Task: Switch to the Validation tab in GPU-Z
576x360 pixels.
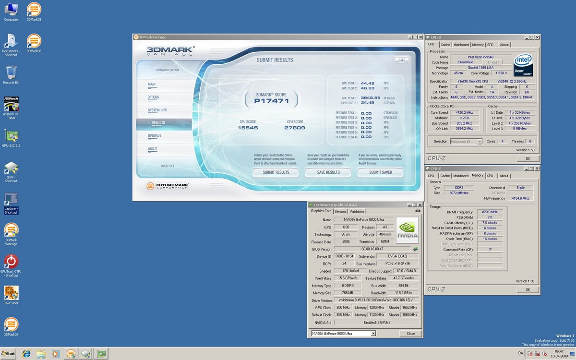Action: [357, 211]
